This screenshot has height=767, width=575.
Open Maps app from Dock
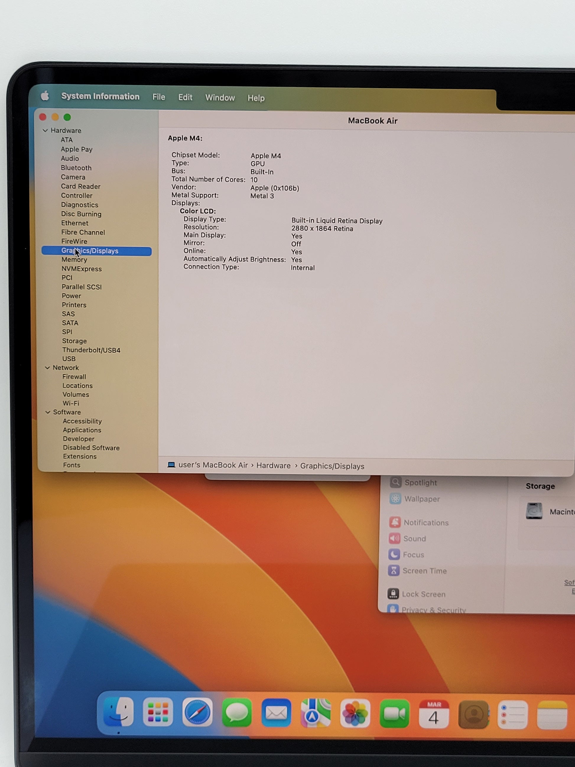point(315,714)
